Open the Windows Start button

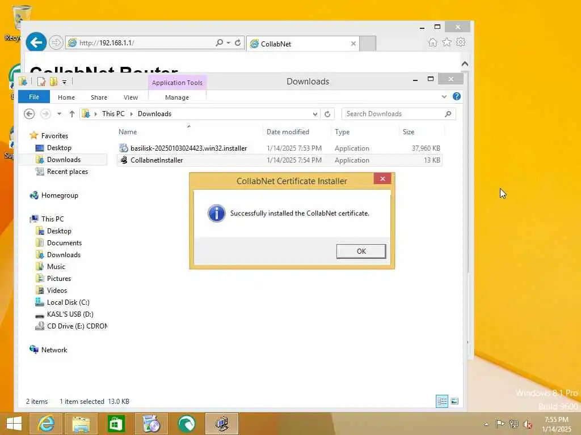click(x=14, y=424)
